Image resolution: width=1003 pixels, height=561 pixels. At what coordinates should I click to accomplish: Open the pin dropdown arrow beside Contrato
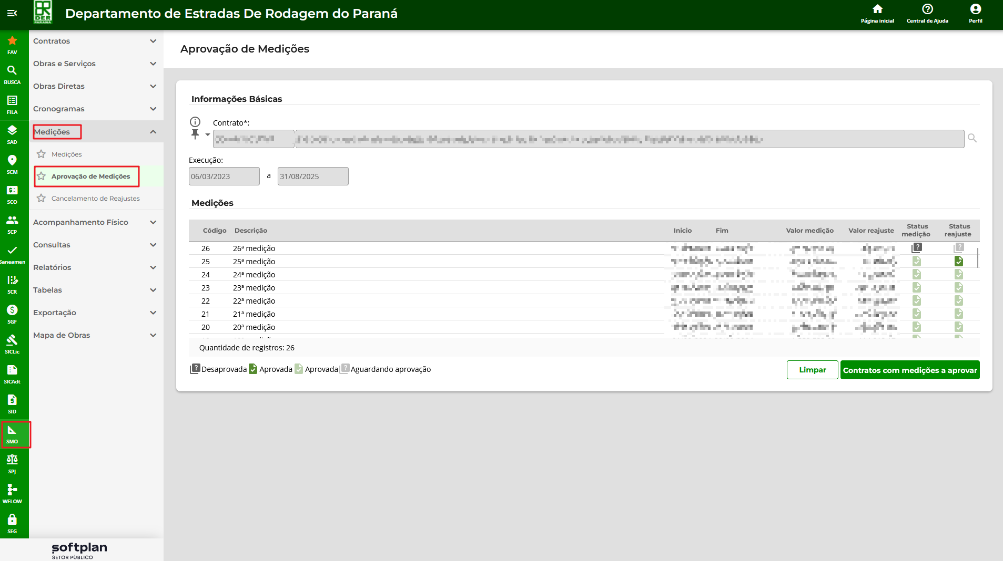(208, 134)
